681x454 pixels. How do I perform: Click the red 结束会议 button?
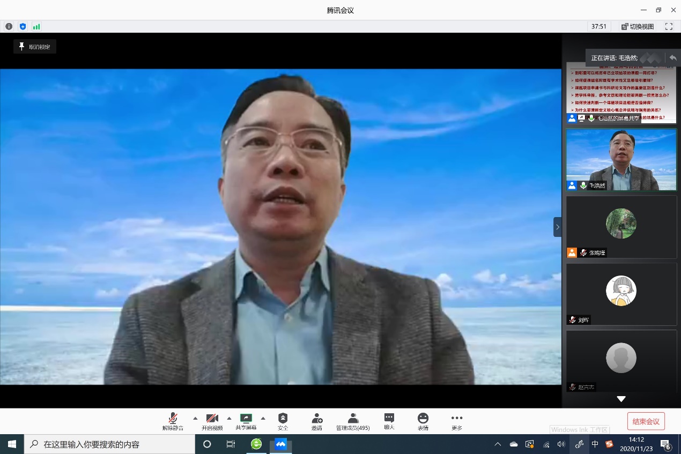point(646,421)
